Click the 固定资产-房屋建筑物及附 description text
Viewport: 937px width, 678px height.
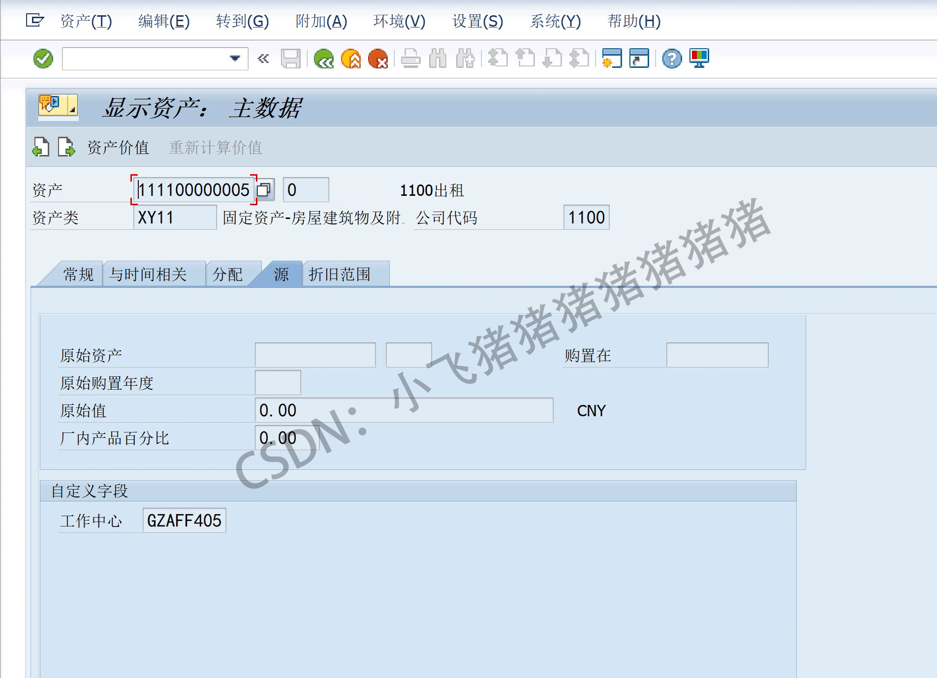coord(313,218)
